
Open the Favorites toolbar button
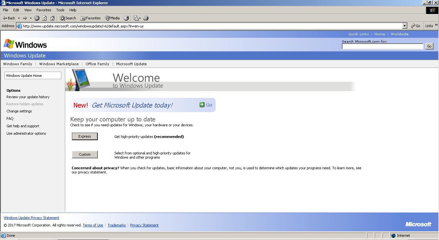(90, 18)
